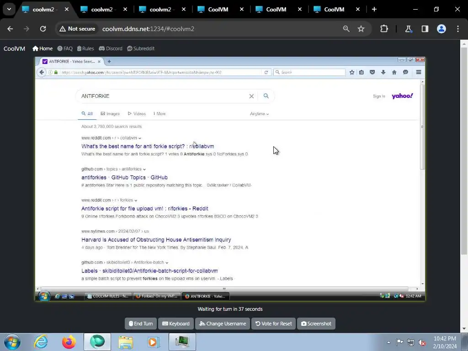Expand the github antiforkies result options arrow

coord(144,169)
